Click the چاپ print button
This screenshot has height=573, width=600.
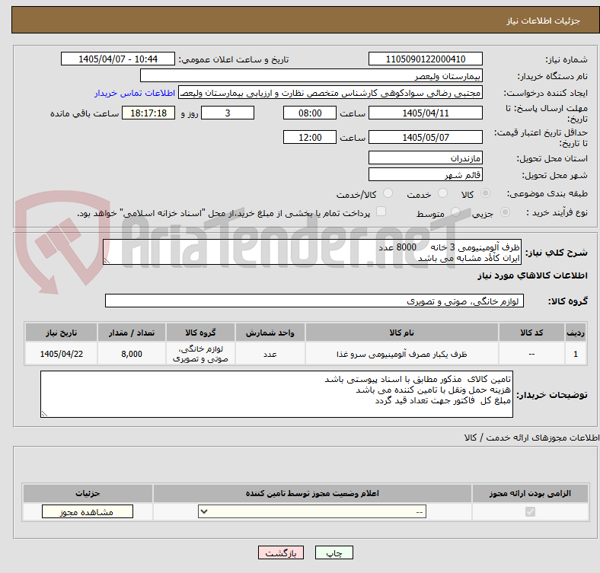(334, 552)
